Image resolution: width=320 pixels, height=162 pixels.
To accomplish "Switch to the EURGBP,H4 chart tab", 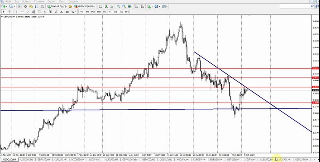I will pyautogui.click(x=199, y=160).
